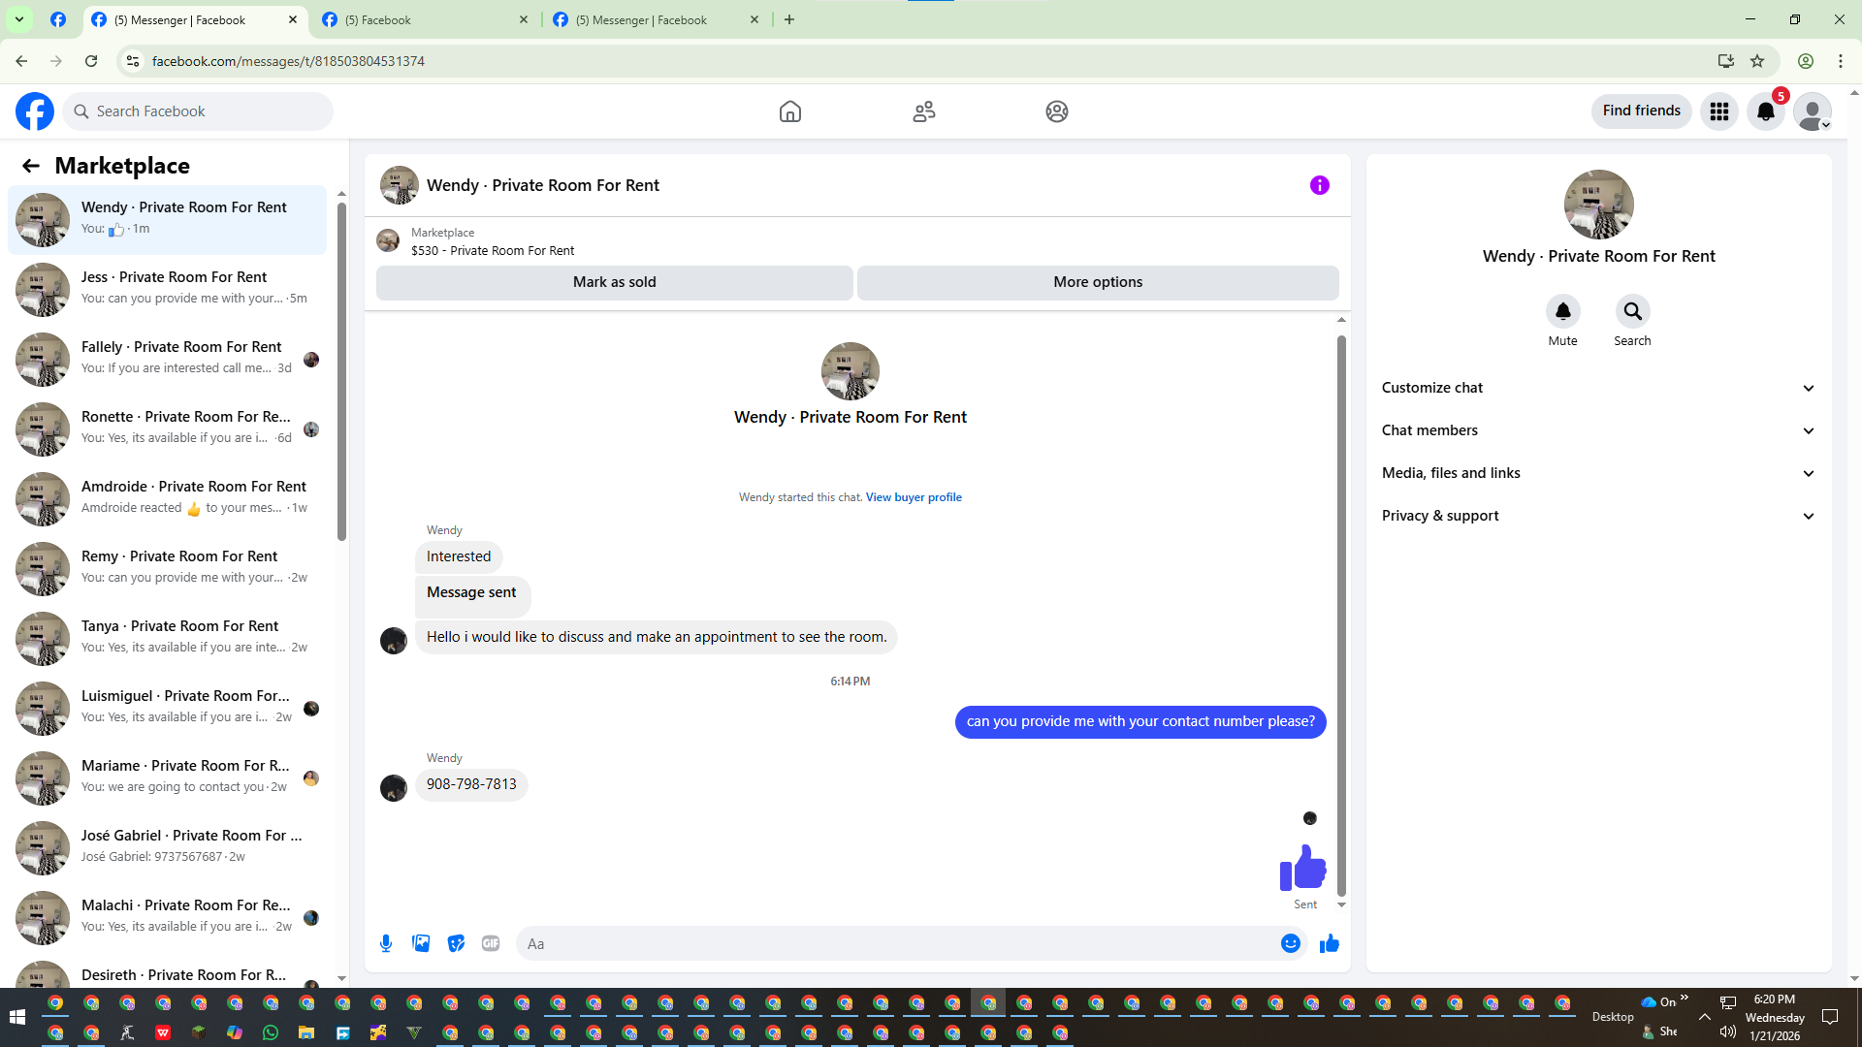Open the emoji picker in message box
1862x1047 pixels.
(1290, 943)
